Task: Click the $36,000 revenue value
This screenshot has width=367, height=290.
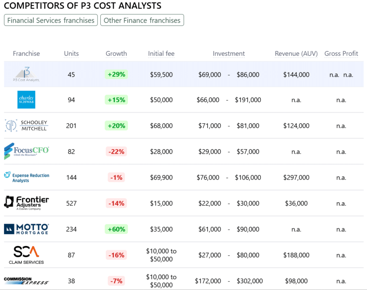Action: coord(296,203)
